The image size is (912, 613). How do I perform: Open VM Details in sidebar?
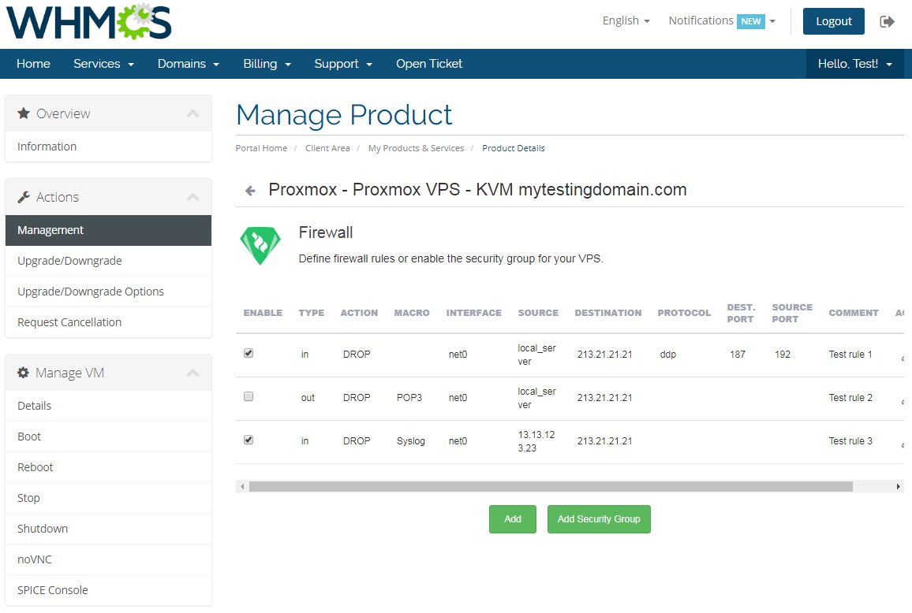(x=108, y=406)
